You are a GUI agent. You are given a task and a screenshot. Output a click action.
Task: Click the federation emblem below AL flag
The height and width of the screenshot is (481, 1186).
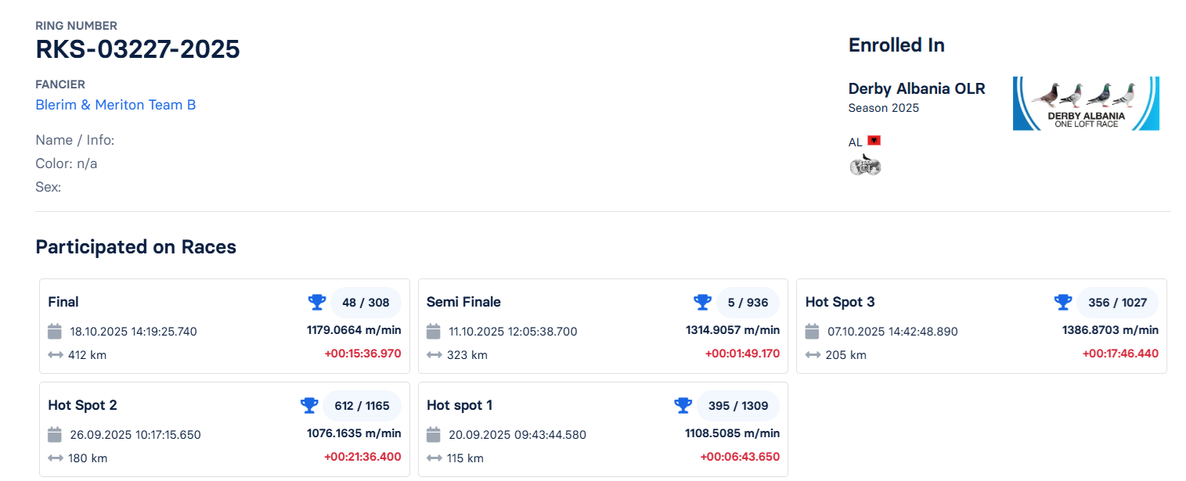click(x=865, y=165)
